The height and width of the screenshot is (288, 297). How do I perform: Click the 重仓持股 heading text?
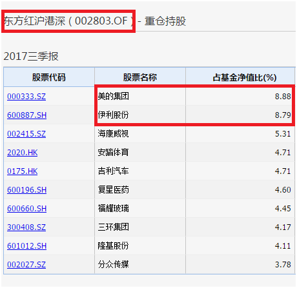tap(165, 21)
